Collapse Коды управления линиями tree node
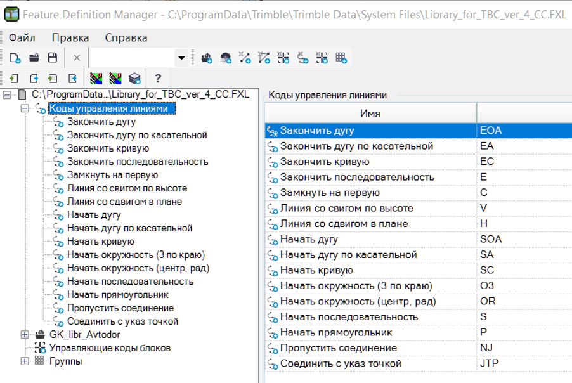Viewport: 572px width, 383px height. (25, 108)
